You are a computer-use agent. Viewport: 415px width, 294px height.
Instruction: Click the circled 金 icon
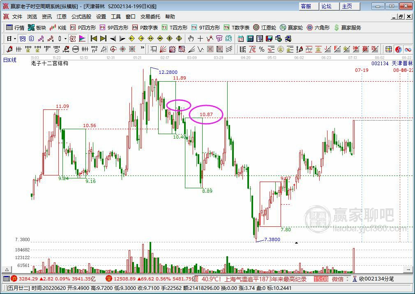[x=280, y=49]
